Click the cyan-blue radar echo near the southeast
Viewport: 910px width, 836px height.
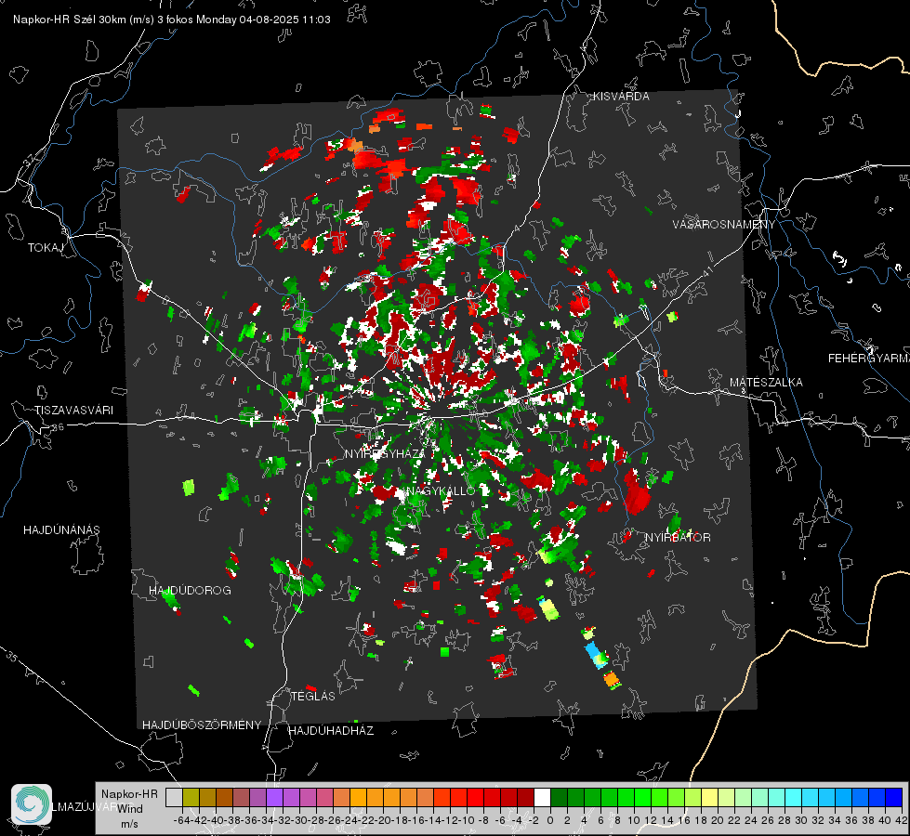pyautogui.click(x=596, y=655)
